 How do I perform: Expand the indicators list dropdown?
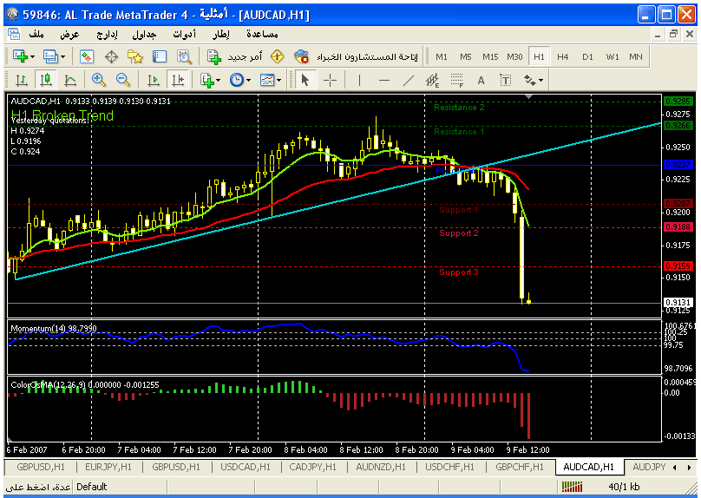210,80
